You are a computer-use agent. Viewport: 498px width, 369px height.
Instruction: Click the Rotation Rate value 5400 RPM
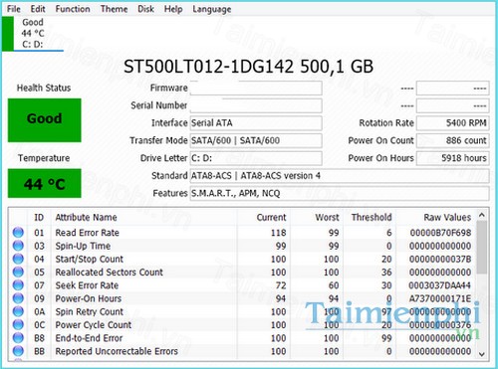[453, 123]
